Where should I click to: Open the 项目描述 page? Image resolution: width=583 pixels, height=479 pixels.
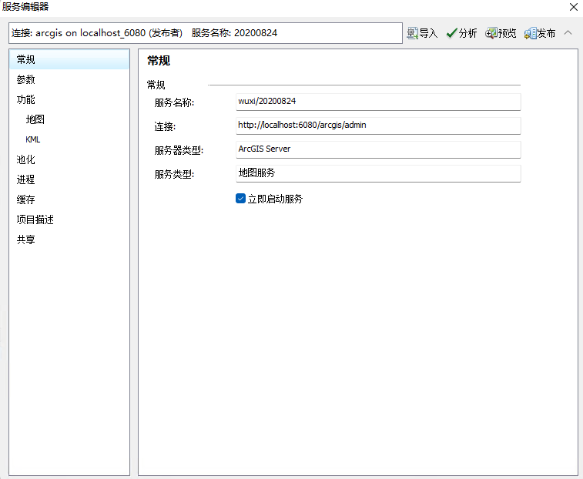click(x=35, y=219)
